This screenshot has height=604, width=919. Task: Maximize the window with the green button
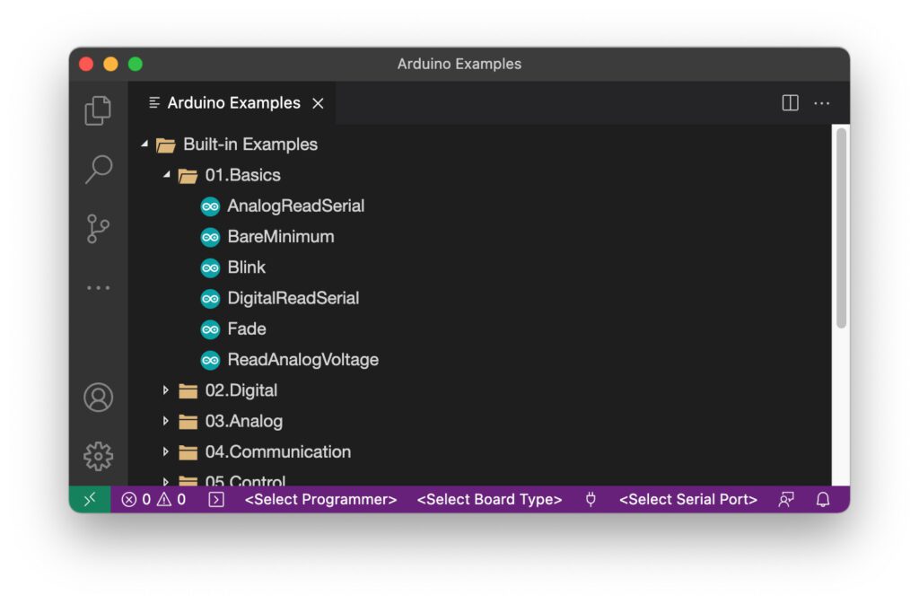click(136, 64)
